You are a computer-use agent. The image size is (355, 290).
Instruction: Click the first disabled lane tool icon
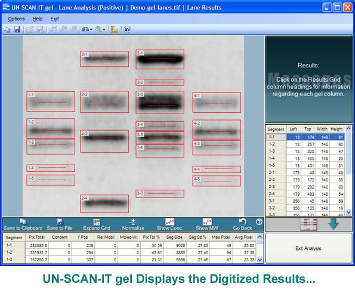click(53, 29)
